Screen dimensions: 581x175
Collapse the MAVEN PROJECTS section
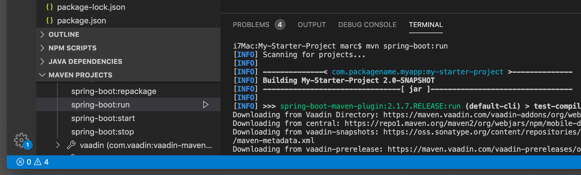128,75
